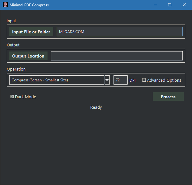
Task: Open the Compress operation combo box
Action: coord(57,80)
